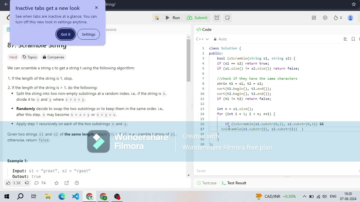Open the 74 comments

click(40, 183)
